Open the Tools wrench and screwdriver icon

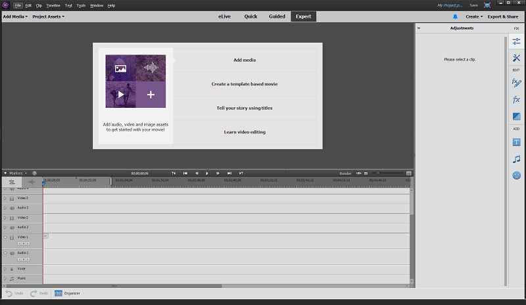pos(516,58)
